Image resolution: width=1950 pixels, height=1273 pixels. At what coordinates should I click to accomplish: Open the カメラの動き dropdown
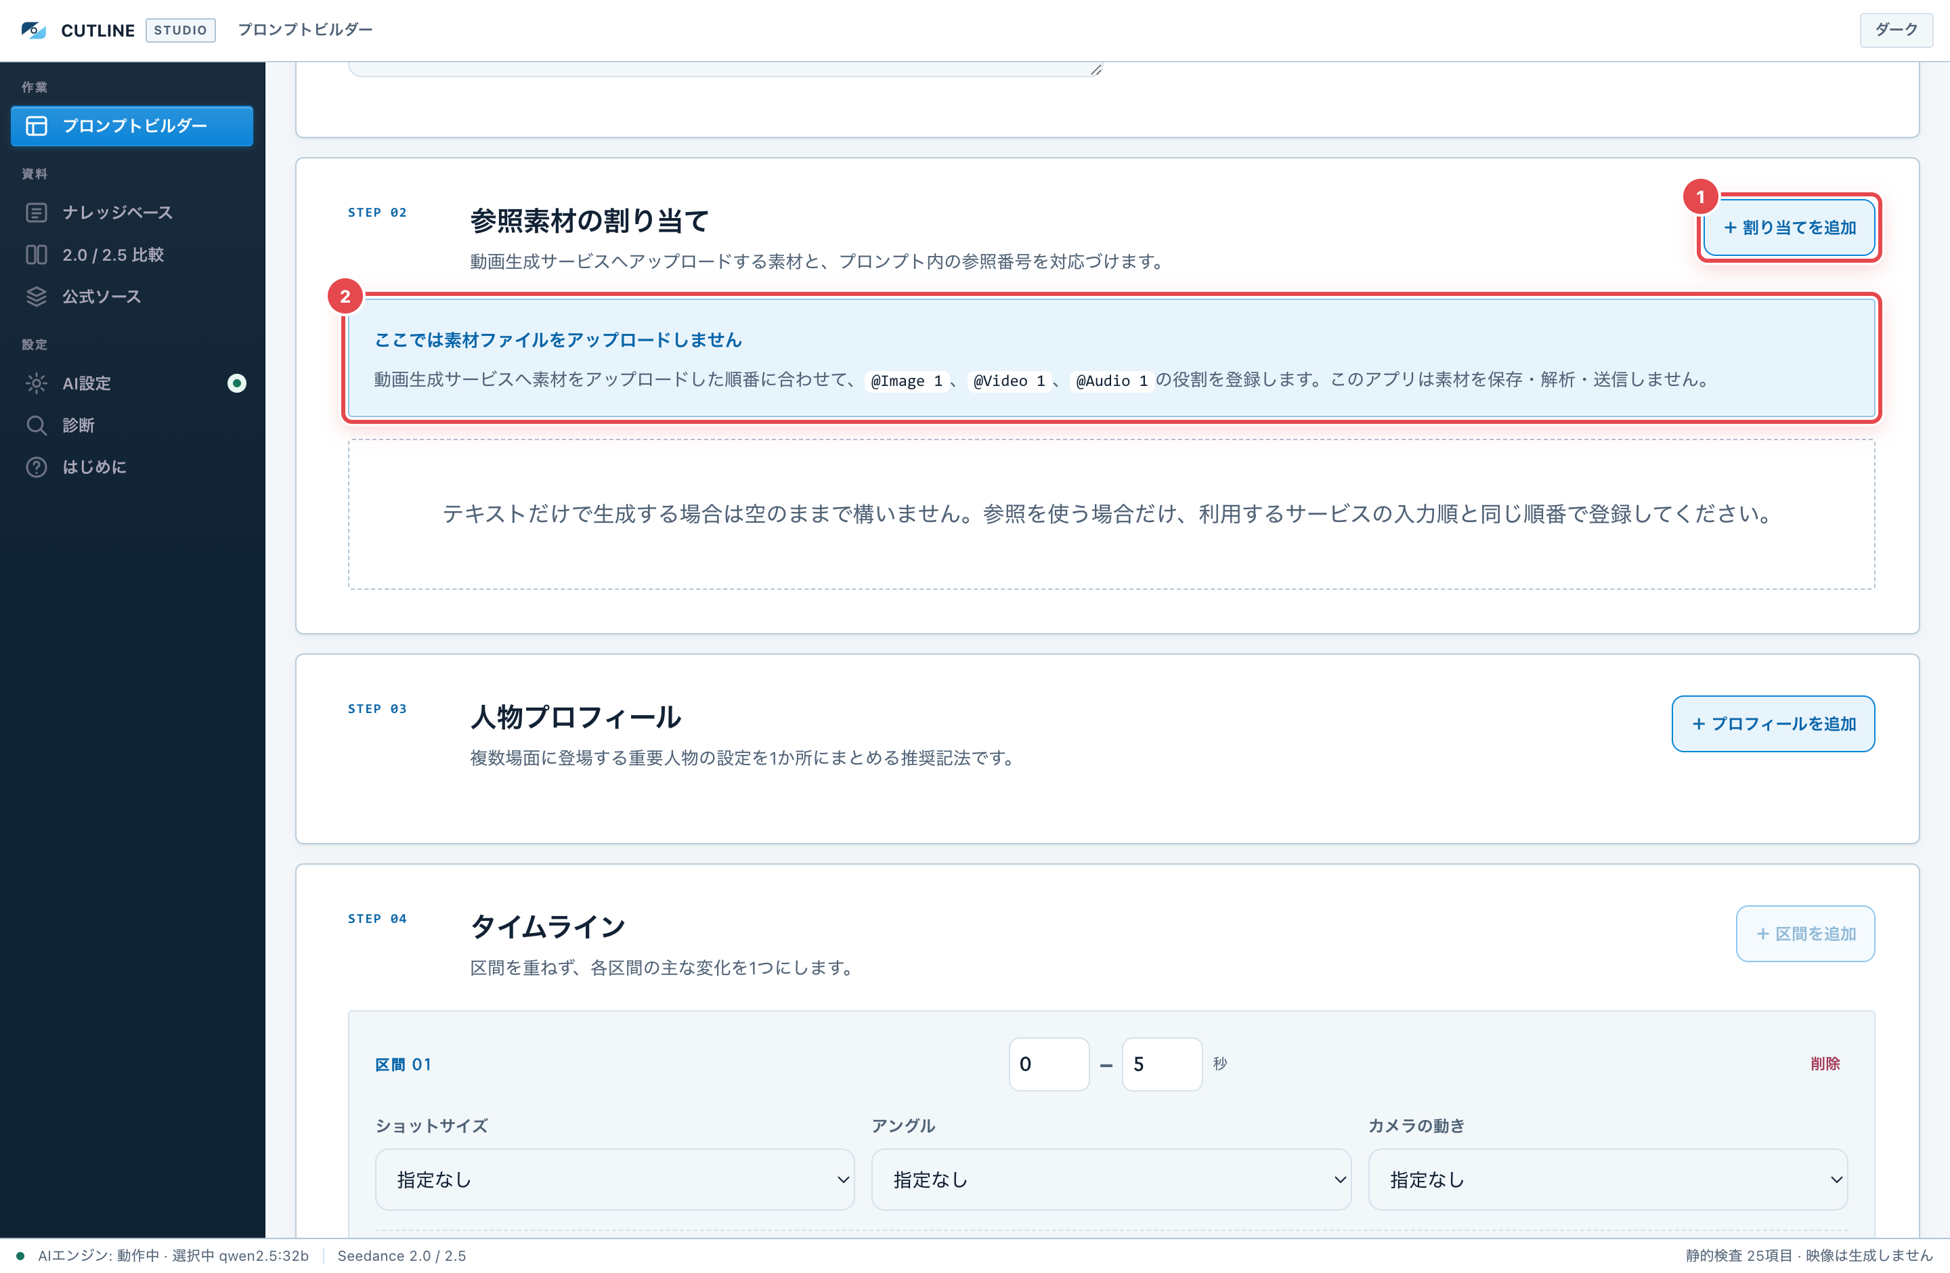pyautogui.click(x=1607, y=1179)
